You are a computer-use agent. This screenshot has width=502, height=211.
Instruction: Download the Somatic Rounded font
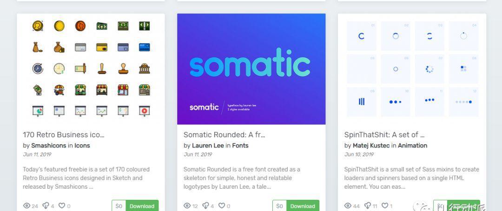point(303,206)
